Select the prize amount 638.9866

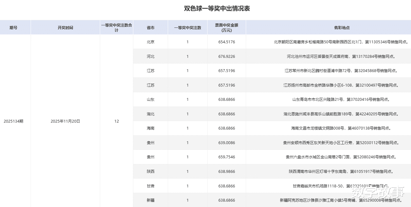(x=227, y=171)
